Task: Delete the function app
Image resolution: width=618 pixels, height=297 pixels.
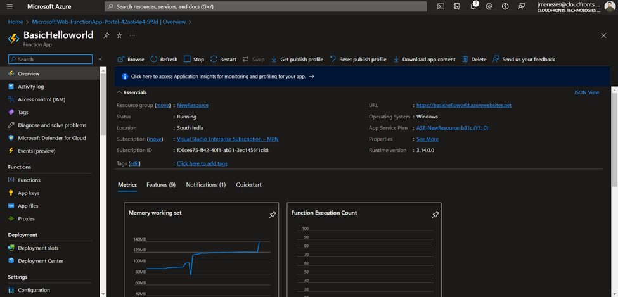Action: click(x=474, y=59)
